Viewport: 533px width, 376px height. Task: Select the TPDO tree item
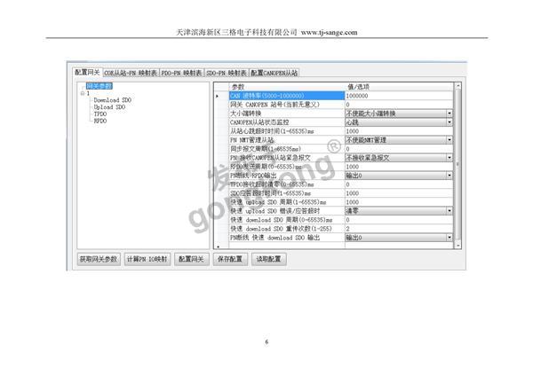point(100,114)
